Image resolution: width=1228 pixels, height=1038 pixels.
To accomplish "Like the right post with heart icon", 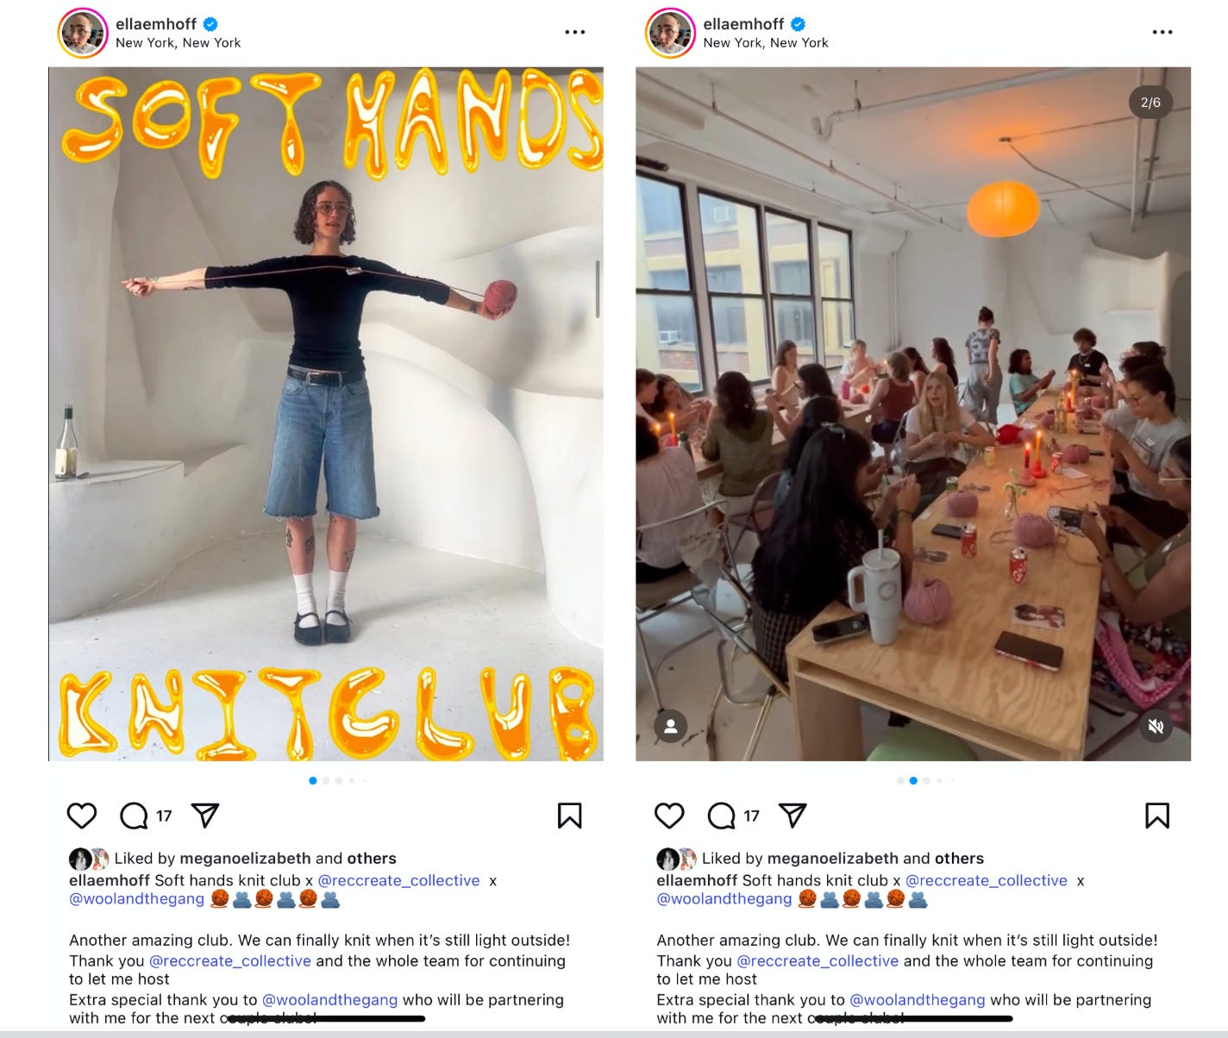I will [x=669, y=816].
